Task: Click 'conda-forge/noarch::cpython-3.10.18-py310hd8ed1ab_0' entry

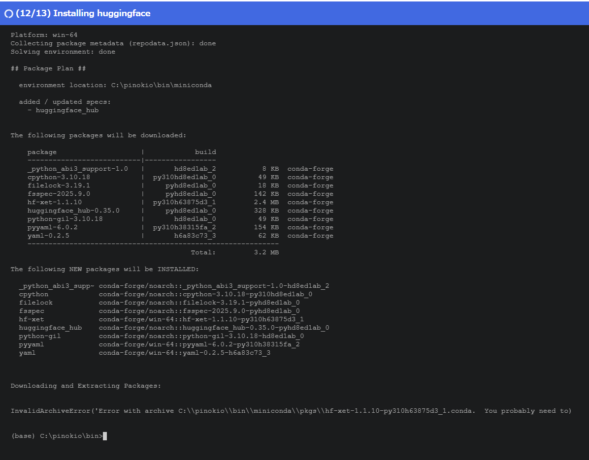Action: [x=205, y=294]
